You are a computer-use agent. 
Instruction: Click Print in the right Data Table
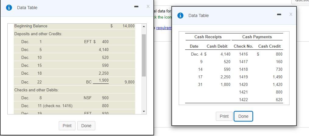pos(224,116)
